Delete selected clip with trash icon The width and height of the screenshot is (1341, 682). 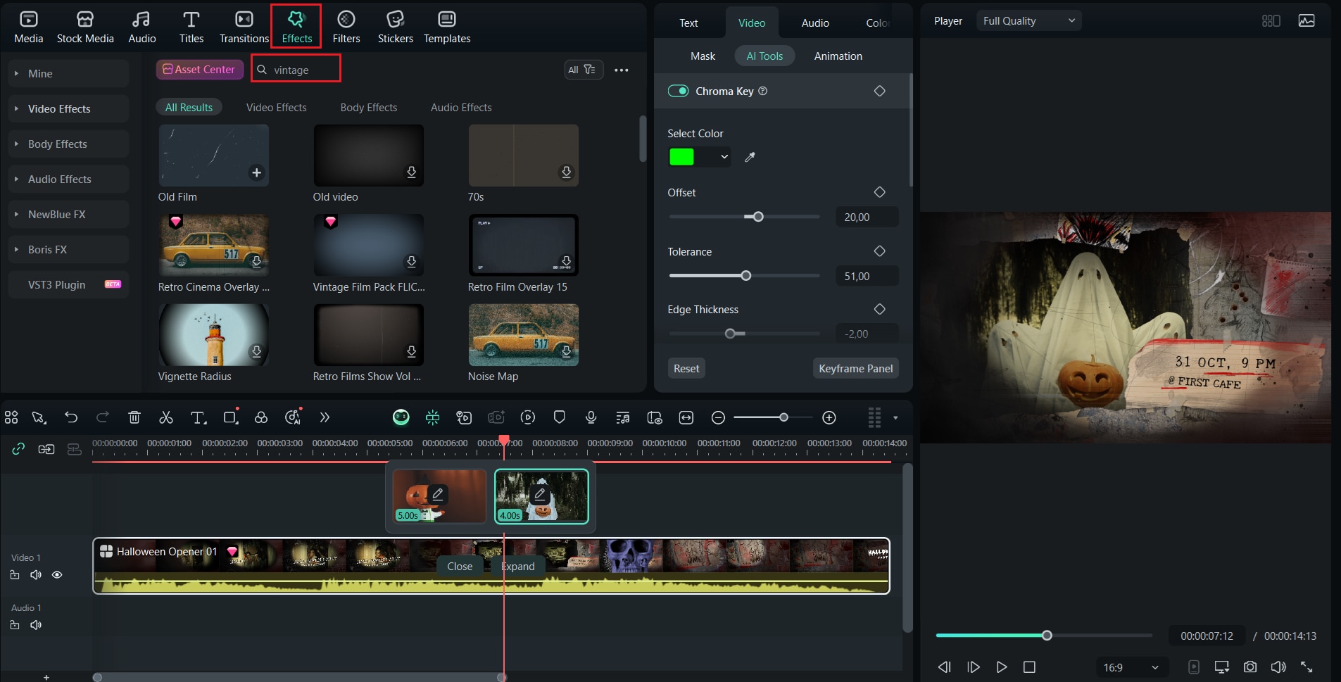[134, 417]
